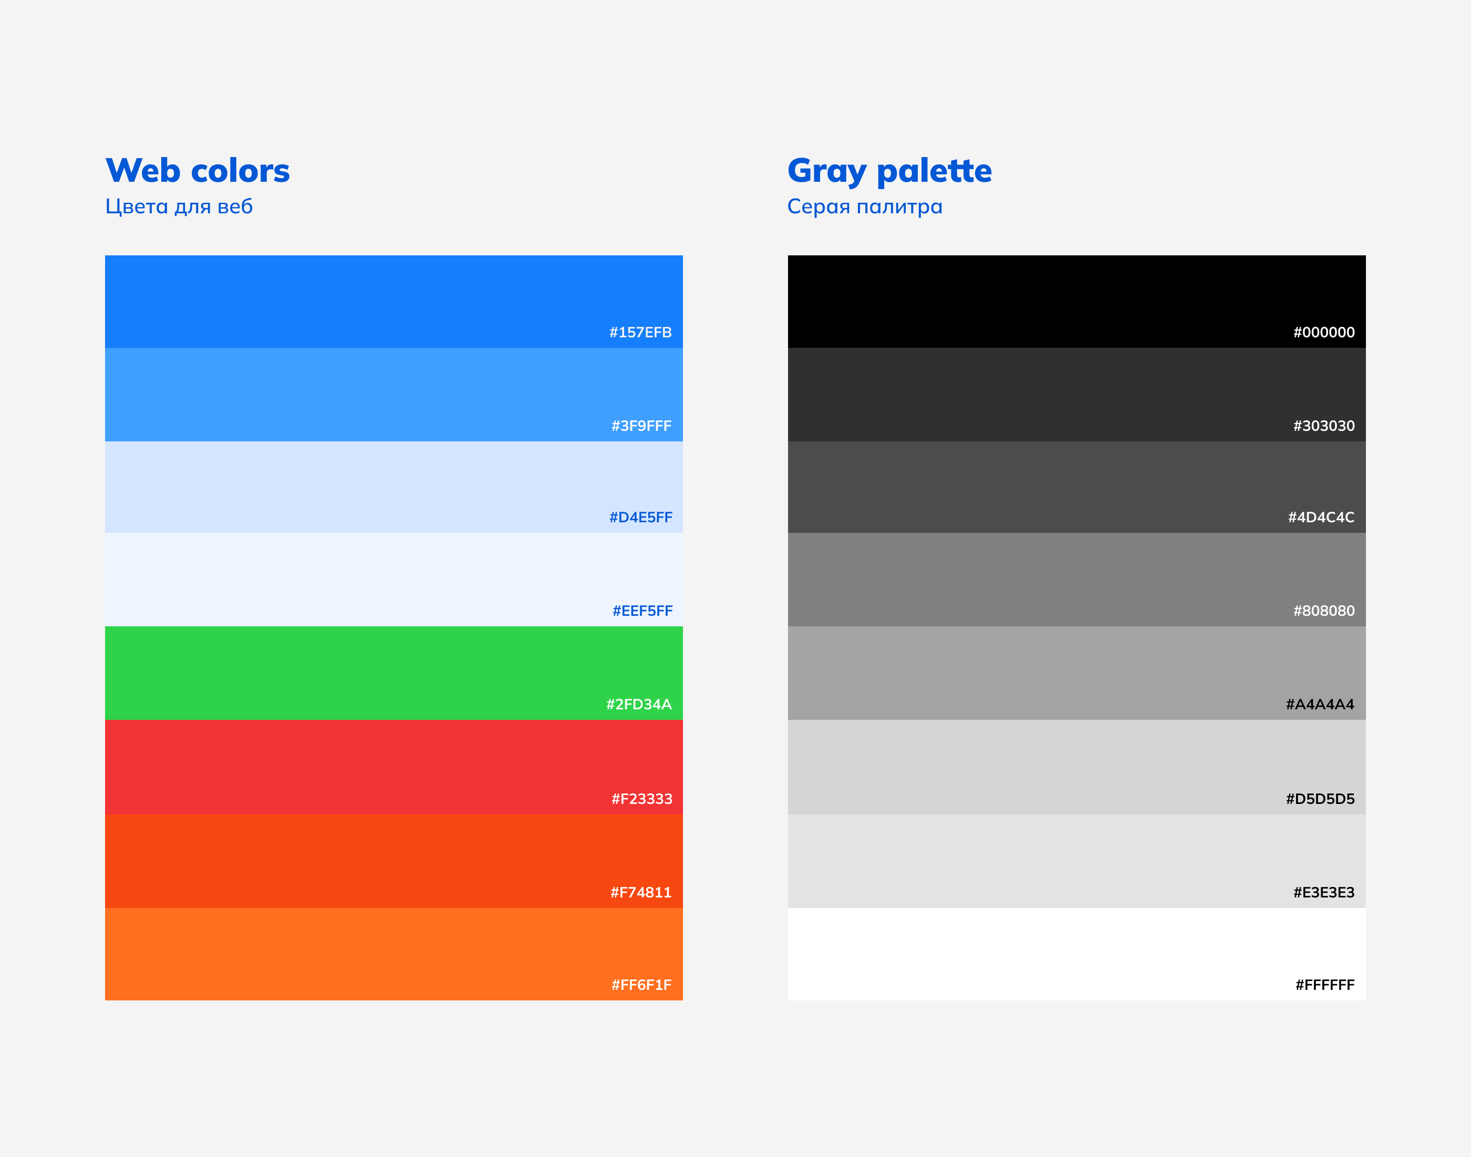Viewport: 1471px width, 1157px height.
Task: Click the #EEF5FF lightest blue swatch
Action: pyautogui.click(x=393, y=579)
